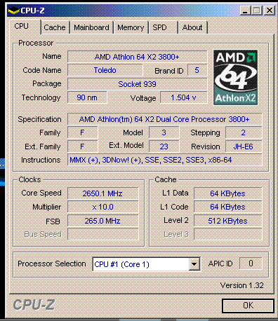
Task: Maximize the CPU-Z window
Action: [x=257, y=11]
